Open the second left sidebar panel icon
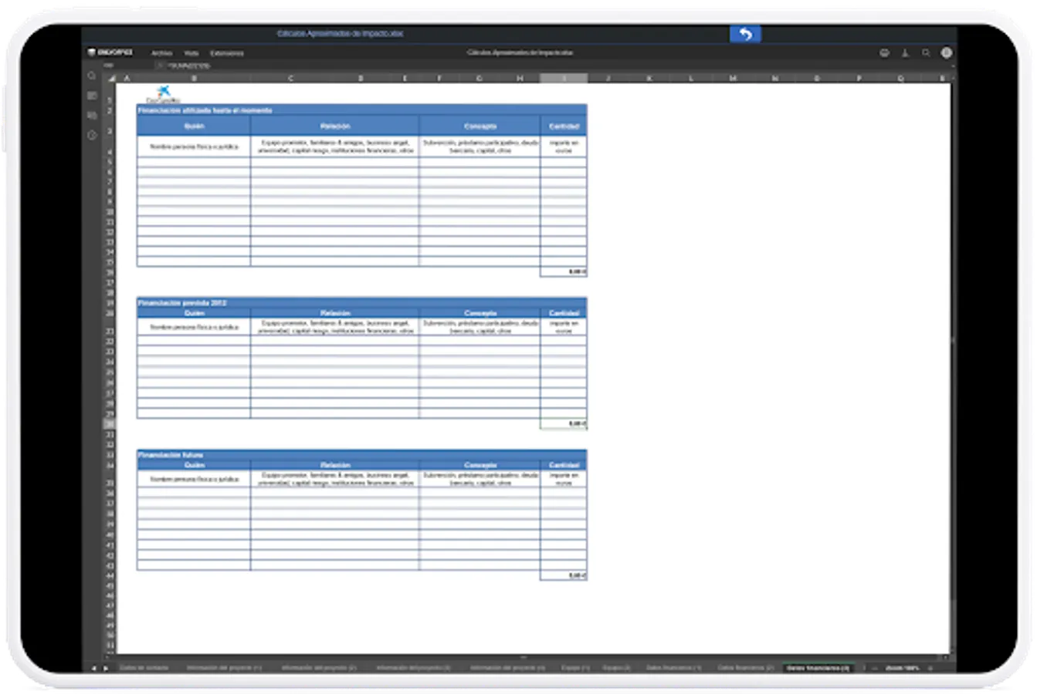 pyautogui.click(x=92, y=96)
